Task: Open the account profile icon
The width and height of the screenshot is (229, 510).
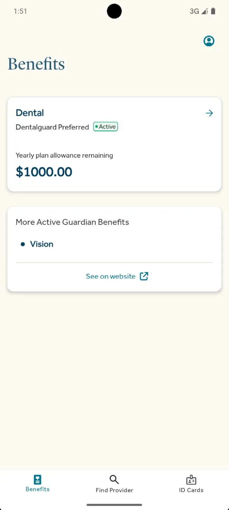Action: point(209,41)
